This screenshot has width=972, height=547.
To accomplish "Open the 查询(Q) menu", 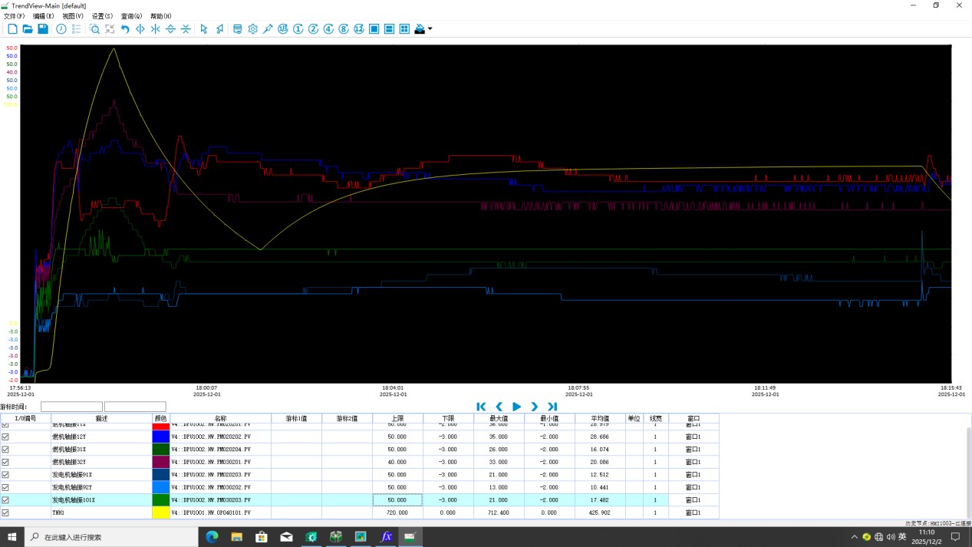I will 131,16.
